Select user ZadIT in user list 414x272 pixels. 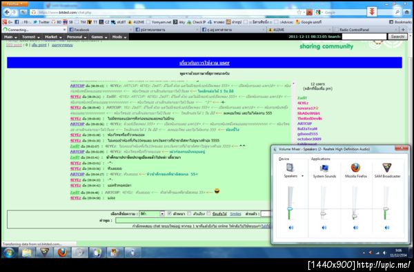302,98
